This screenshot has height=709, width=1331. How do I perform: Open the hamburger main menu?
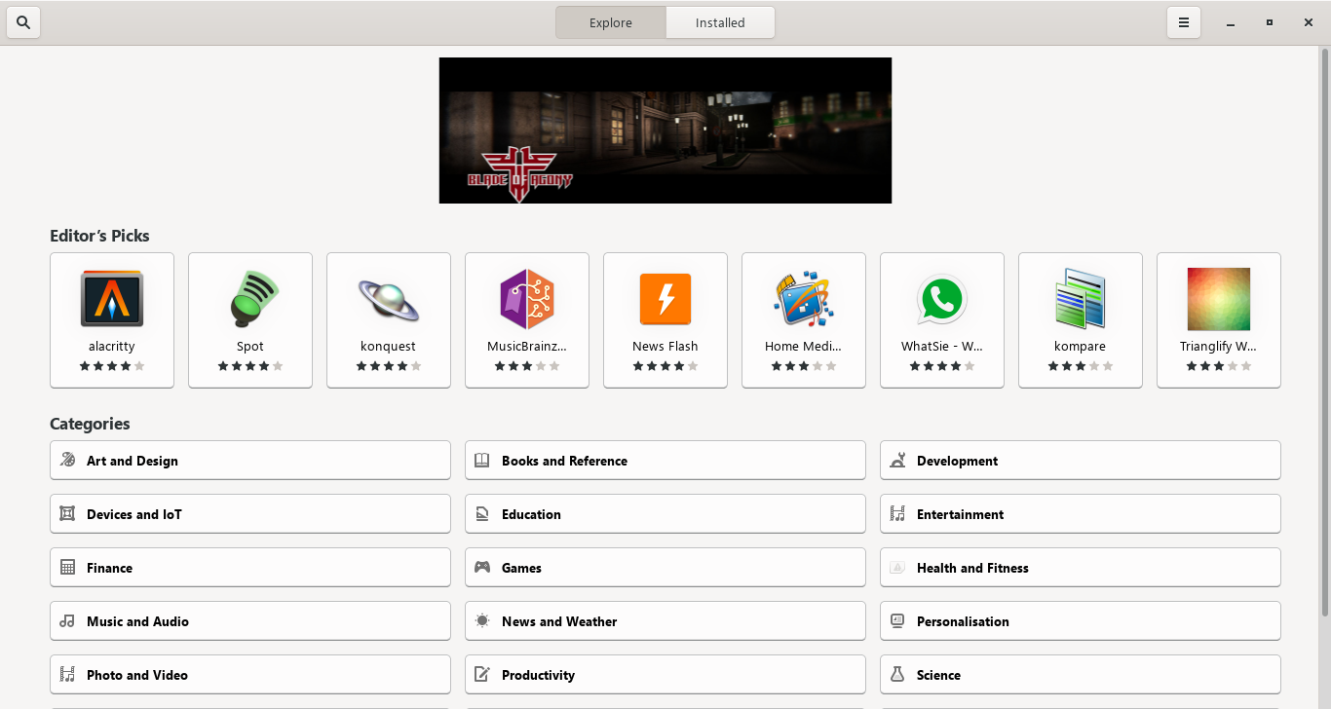tap(1184, 22)
